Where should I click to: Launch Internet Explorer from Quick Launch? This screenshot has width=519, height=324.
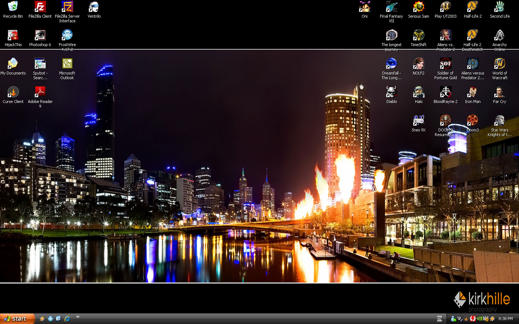point(67,319)
